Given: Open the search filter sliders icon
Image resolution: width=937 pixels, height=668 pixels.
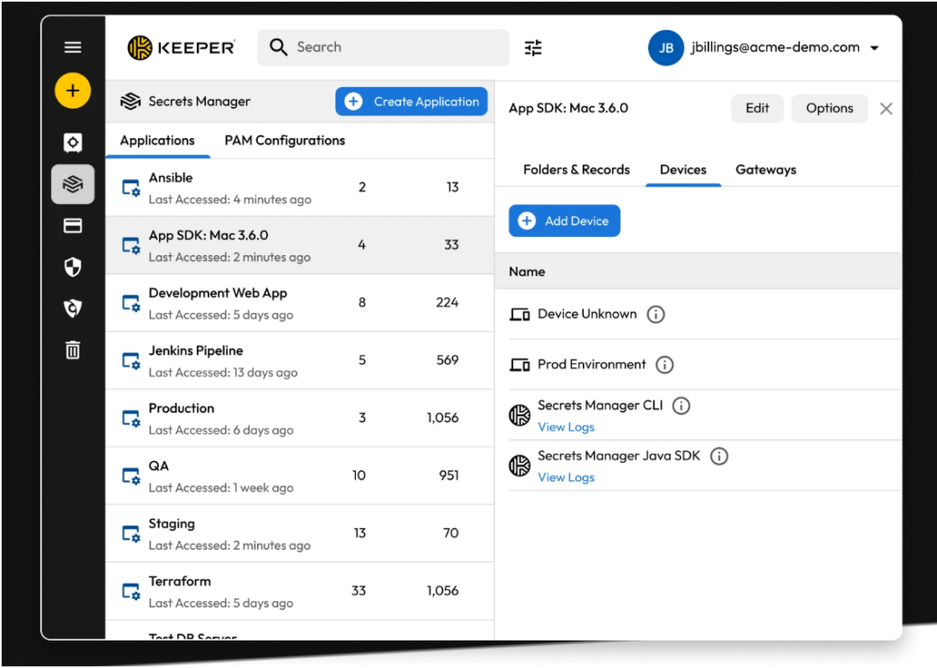Looking at the screenshot, I should 533,47.
